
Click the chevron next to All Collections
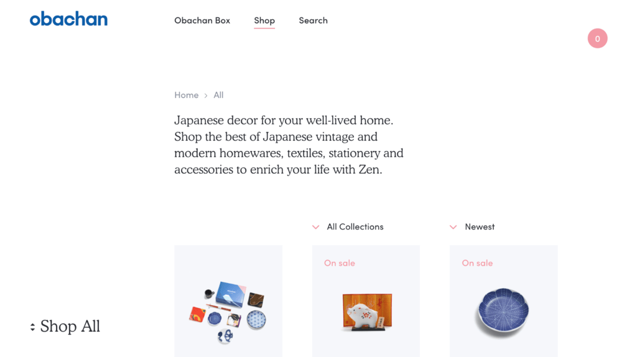[315, 227]
